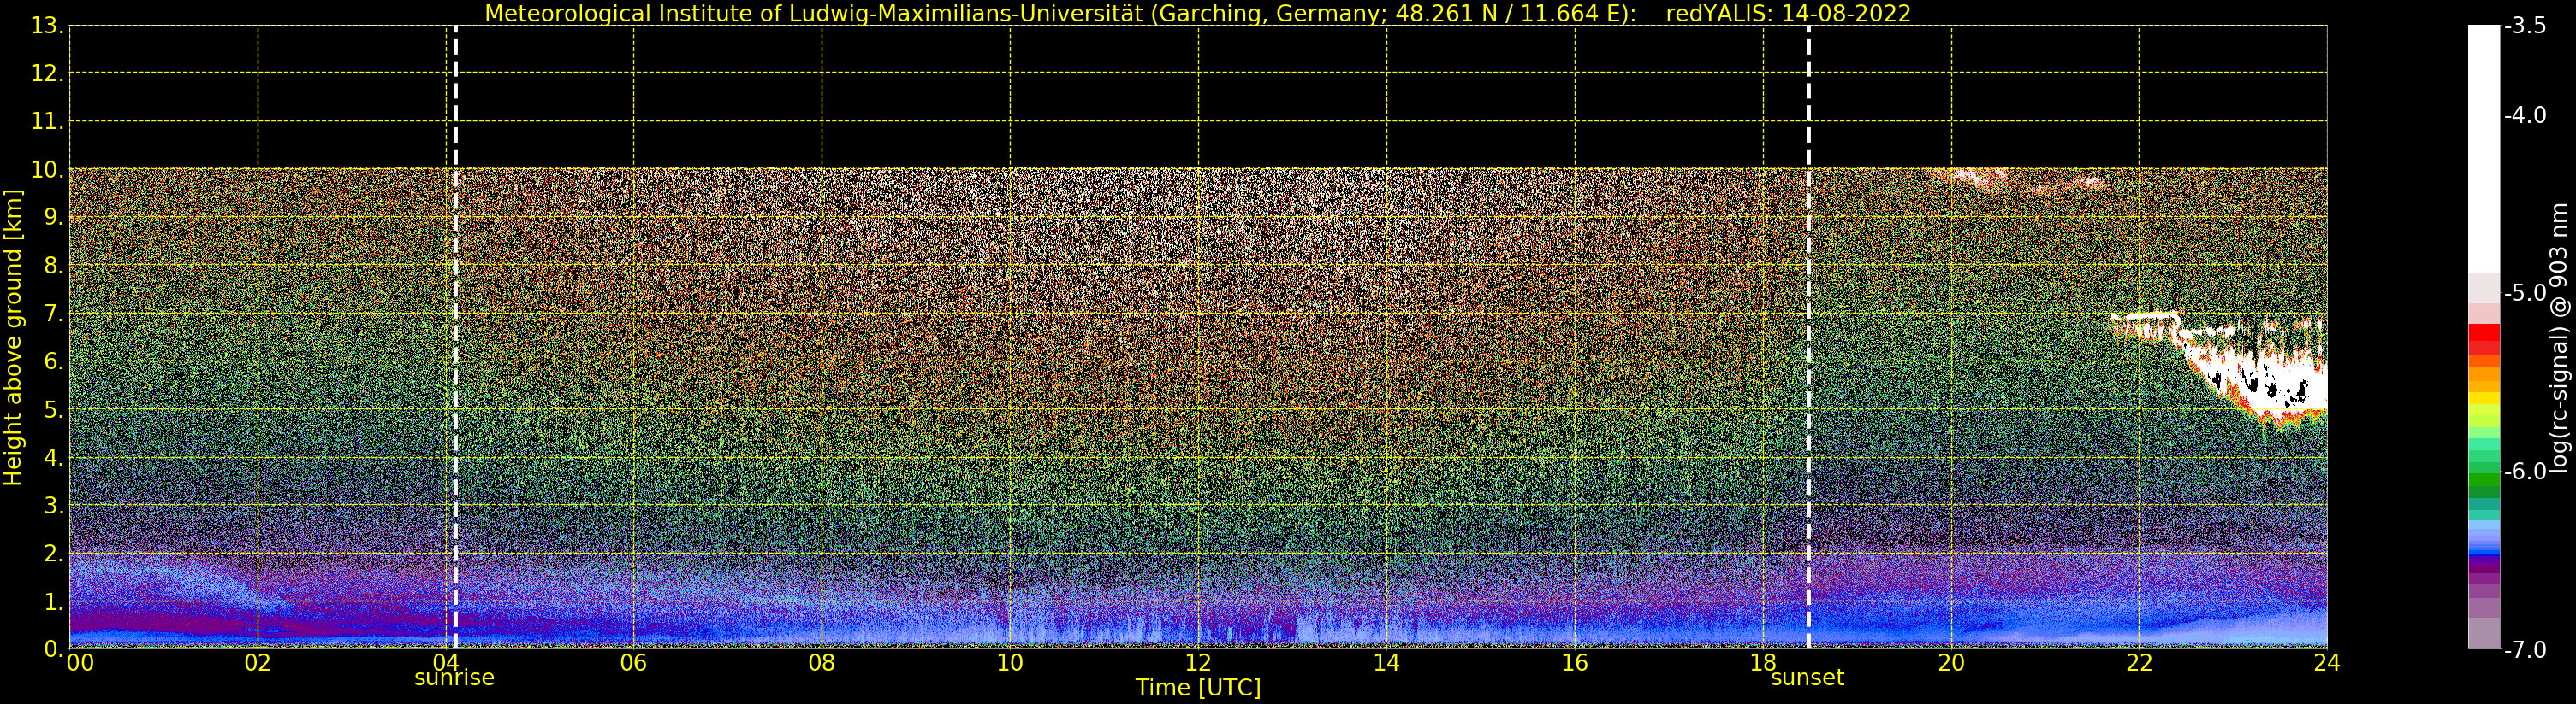Image resolution: width=2576 pixels, height=704 pixels.
Task: Pick the white segment of the colorbar
Action: (x=2484, y=150)
